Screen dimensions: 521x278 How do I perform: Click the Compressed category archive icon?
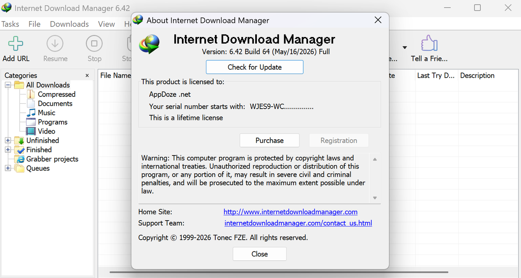point(31,94)
